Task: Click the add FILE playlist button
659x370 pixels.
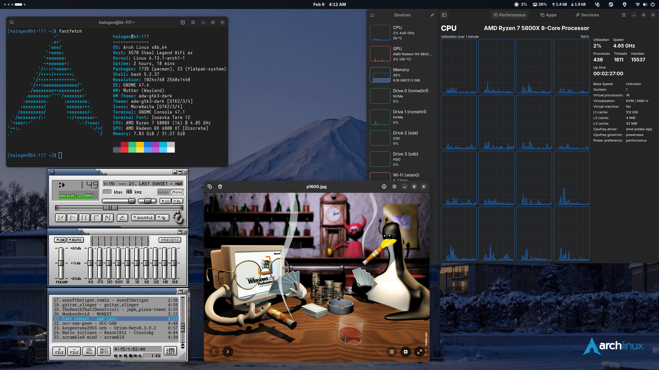Action: pos(59,351)
